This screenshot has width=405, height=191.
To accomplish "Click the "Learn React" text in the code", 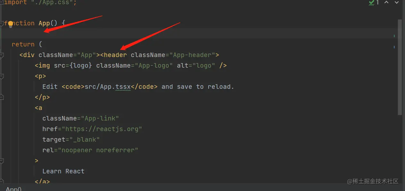I will pos(63,171).
